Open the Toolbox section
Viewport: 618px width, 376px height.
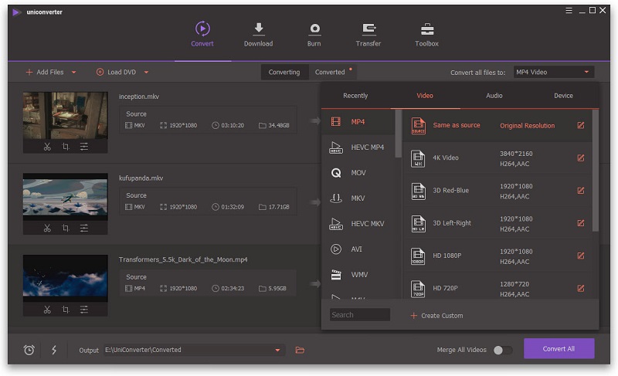427,34
